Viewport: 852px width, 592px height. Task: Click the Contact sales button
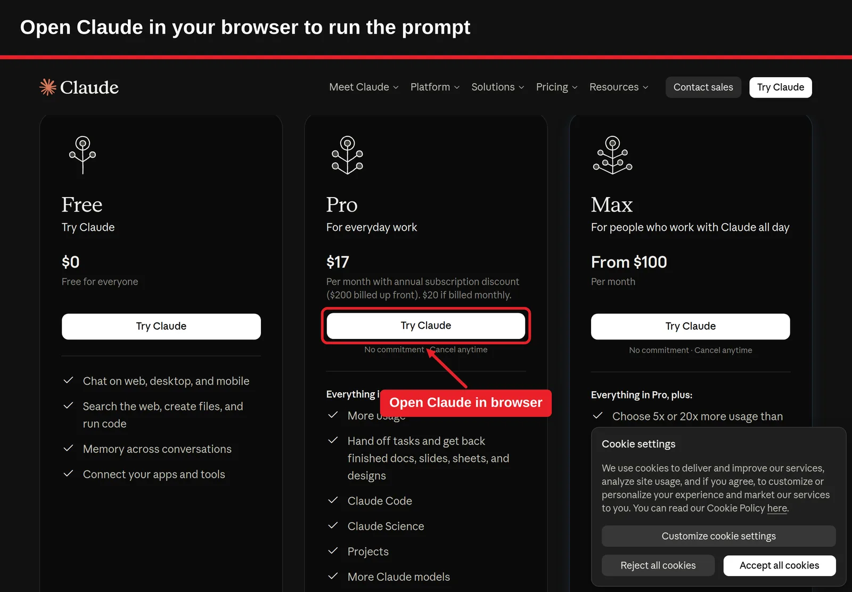[703, 87]
